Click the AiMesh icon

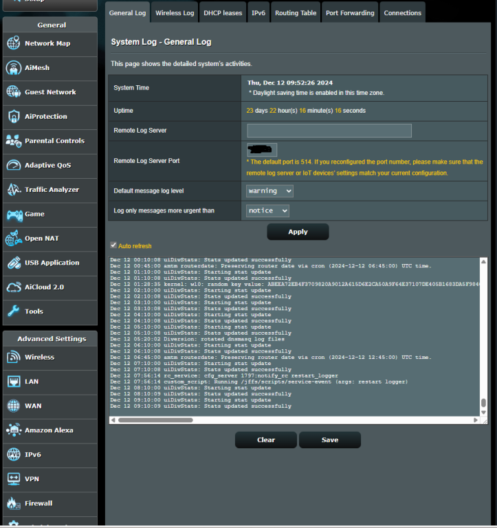(x=14, y=67)
